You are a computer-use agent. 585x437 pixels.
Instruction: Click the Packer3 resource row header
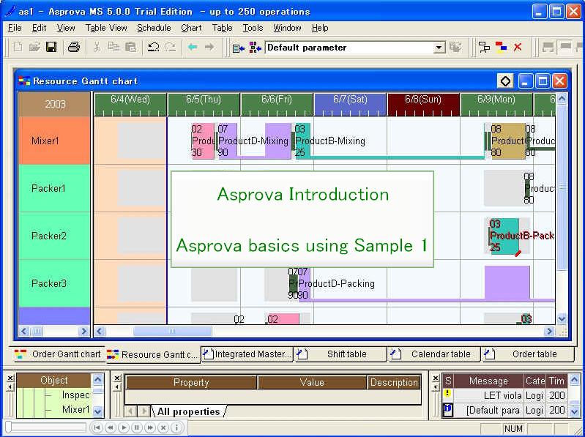click(x=54, y=283)
